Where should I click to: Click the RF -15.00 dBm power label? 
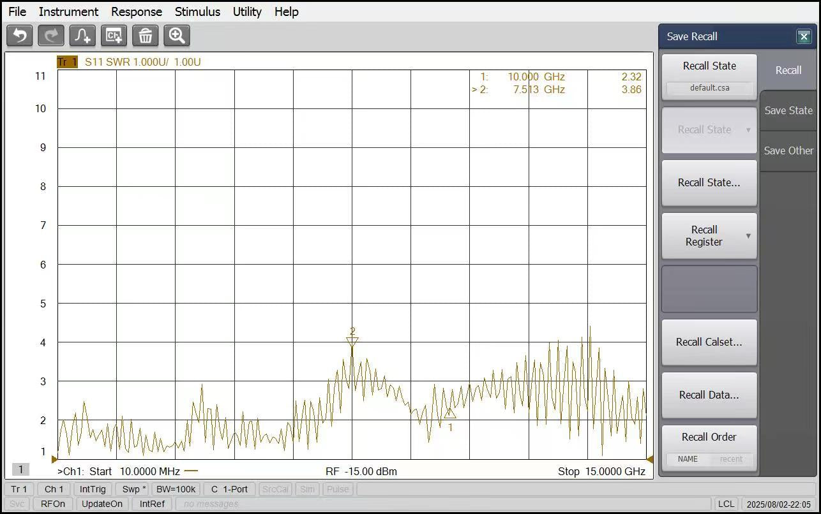coord(361,471)
